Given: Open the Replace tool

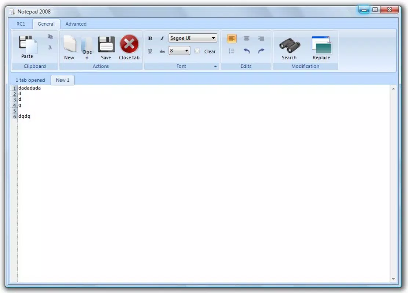Looking at the screenshot, I should pyautogui.click(x=321, y=48).
